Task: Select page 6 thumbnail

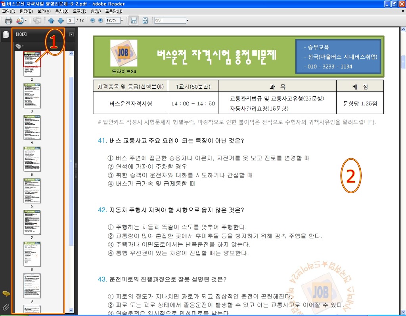Action: pos(32,191)
